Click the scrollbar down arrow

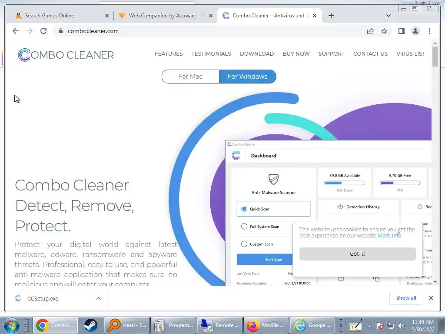435,282
